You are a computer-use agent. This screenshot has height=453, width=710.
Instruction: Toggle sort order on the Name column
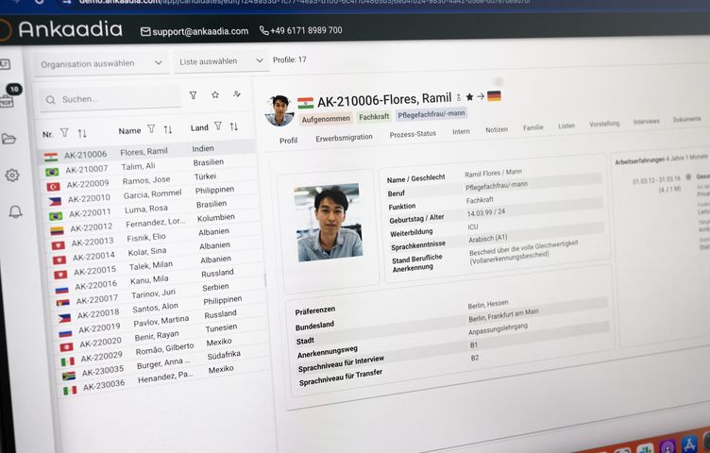(x=168, y=129)
